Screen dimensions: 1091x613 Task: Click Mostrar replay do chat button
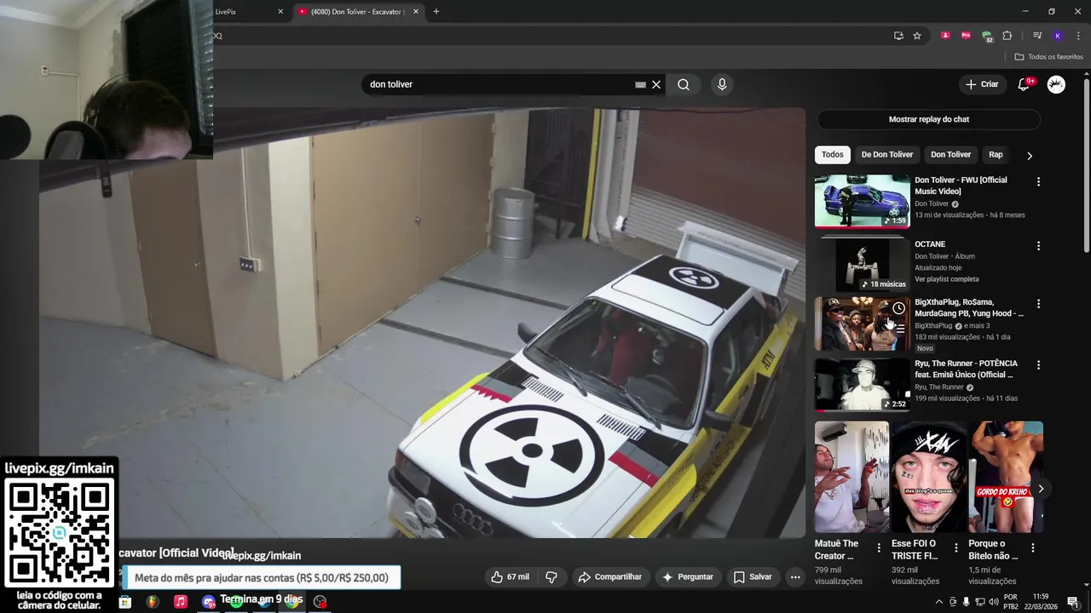pyautogui.click(x=928, y=119)
